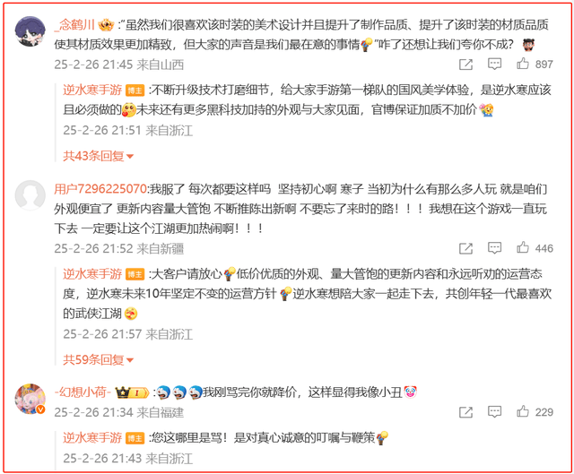Viewport: 574px width, 474px height.
Task: Click the crown membership badge beside -幻想小荷-
Action: pyautogui.click(x=132, y=392)
